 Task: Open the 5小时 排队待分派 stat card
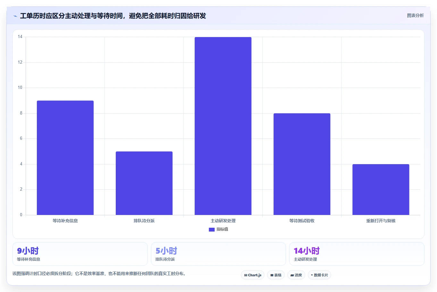(x=218, y=254)
